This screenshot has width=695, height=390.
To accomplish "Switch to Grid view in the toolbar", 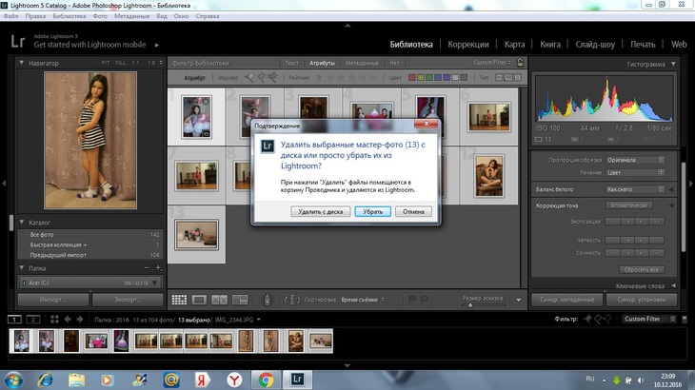I will (x=179, y=300).
